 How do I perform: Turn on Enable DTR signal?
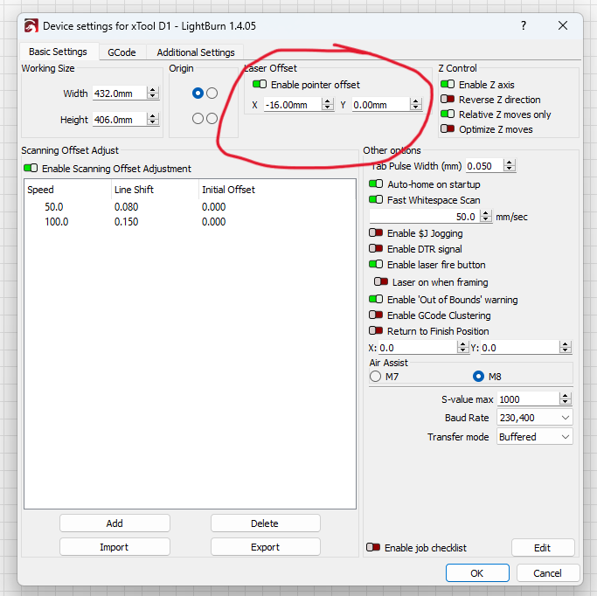[x=376, y=248]
